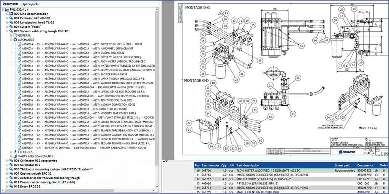The width and height of the screenshot is (389, 194).
Task: Sort by the Documents column header
Action: (365, 165)
